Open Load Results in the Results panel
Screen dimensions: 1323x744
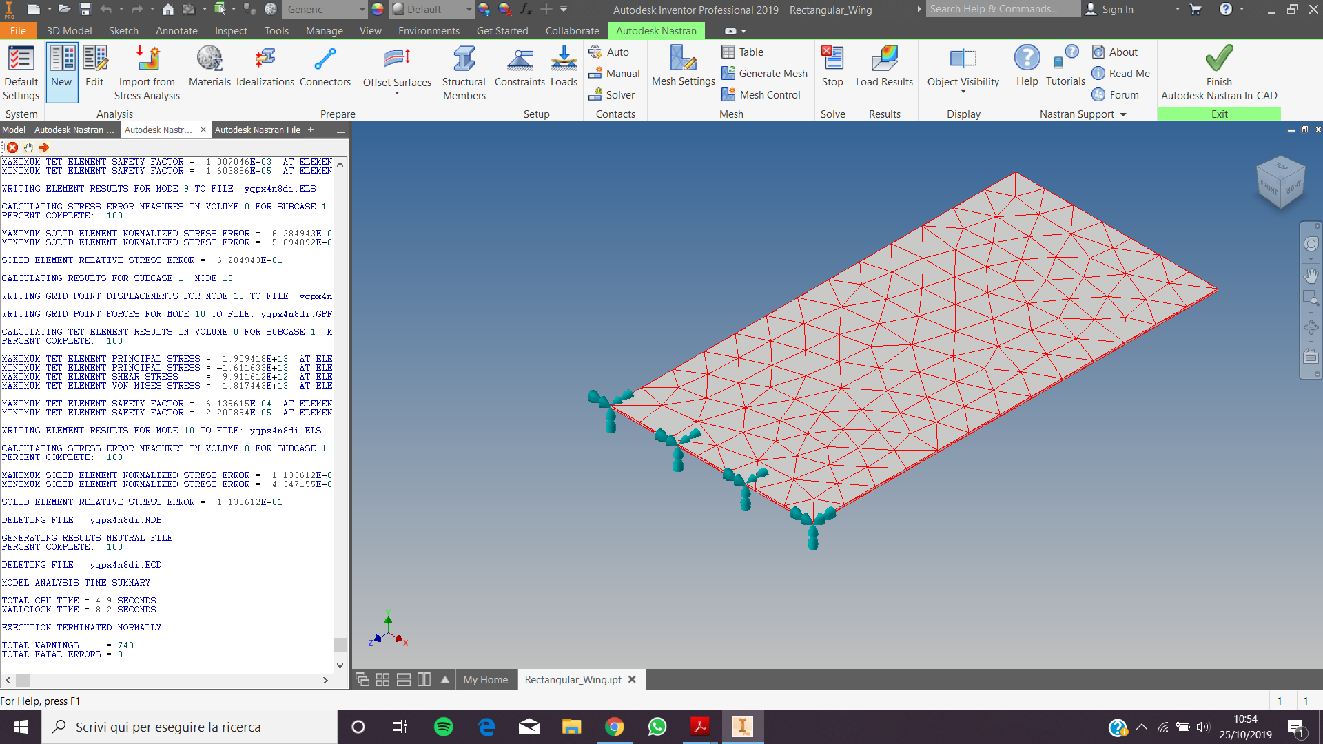point(884,65)
